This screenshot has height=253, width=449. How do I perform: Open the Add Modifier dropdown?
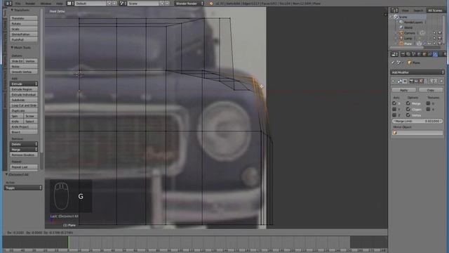click(417, 72)
